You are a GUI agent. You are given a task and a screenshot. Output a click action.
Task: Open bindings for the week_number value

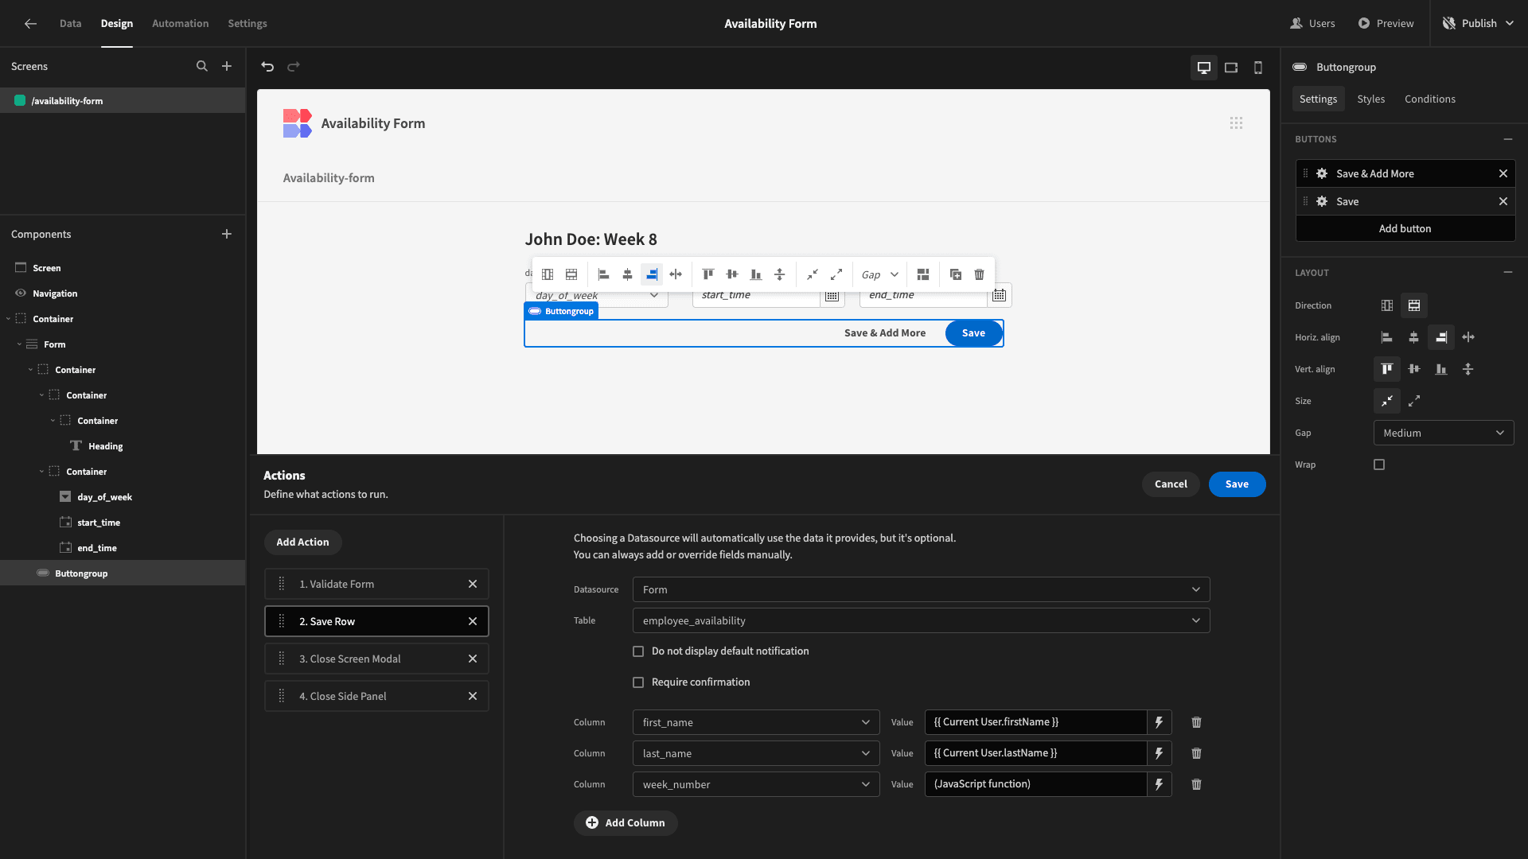[x=1159, y=784]
